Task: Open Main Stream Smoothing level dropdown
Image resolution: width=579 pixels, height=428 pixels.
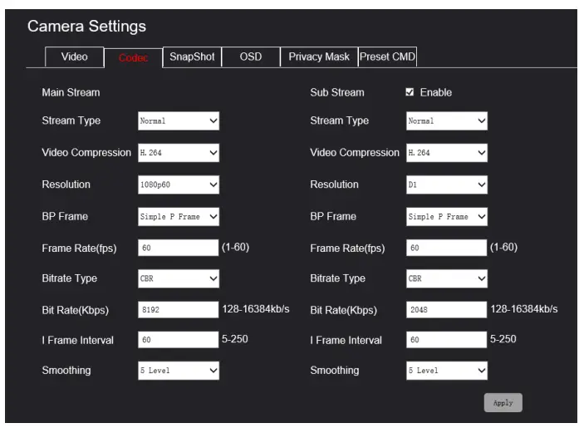Action: 178,370
